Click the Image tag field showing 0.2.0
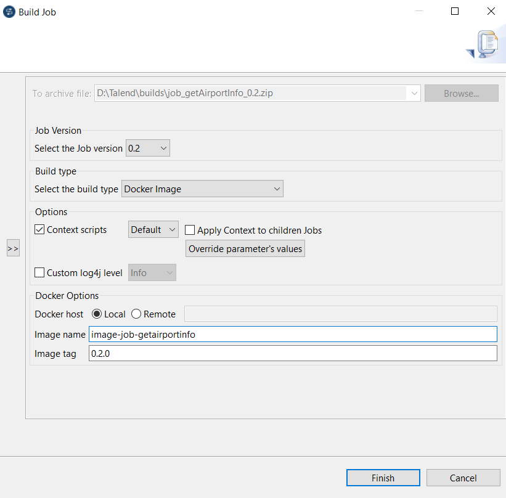Image resolution: width=506 pixels, height=498 pixels. 247,353
